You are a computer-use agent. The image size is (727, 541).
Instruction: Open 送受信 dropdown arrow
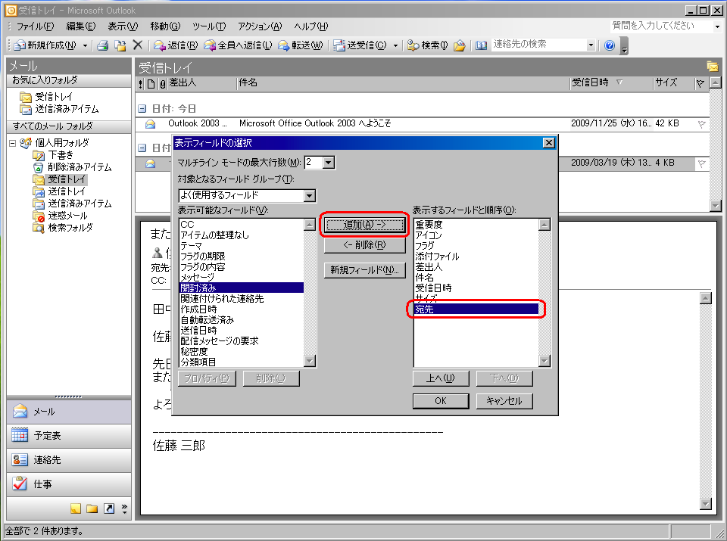[395, 45]
